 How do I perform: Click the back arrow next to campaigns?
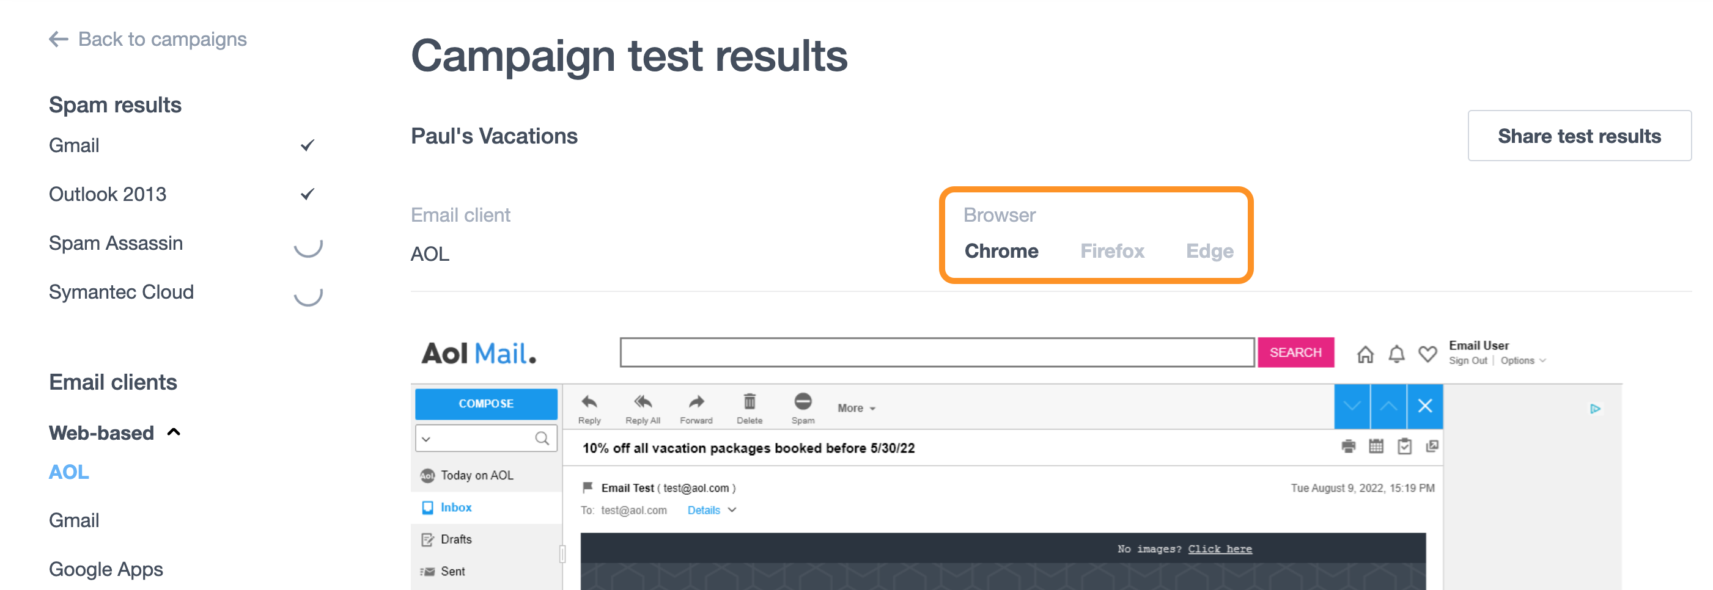pyautogui.click(x=59, y=39)
